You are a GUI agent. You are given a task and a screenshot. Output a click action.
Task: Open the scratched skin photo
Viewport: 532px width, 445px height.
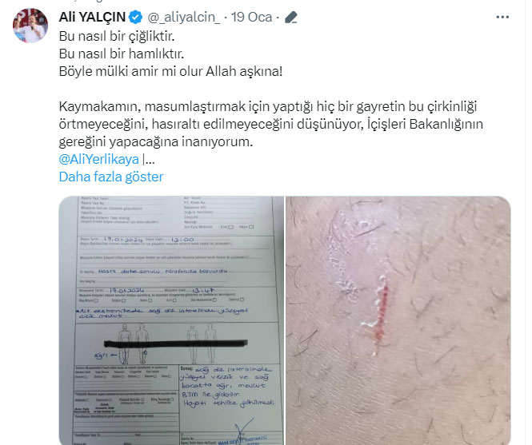(x=398, y=320)
